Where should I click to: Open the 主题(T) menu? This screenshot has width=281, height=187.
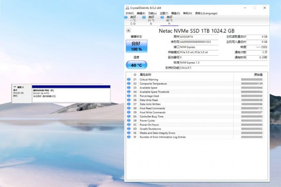[x=164, y=13]
